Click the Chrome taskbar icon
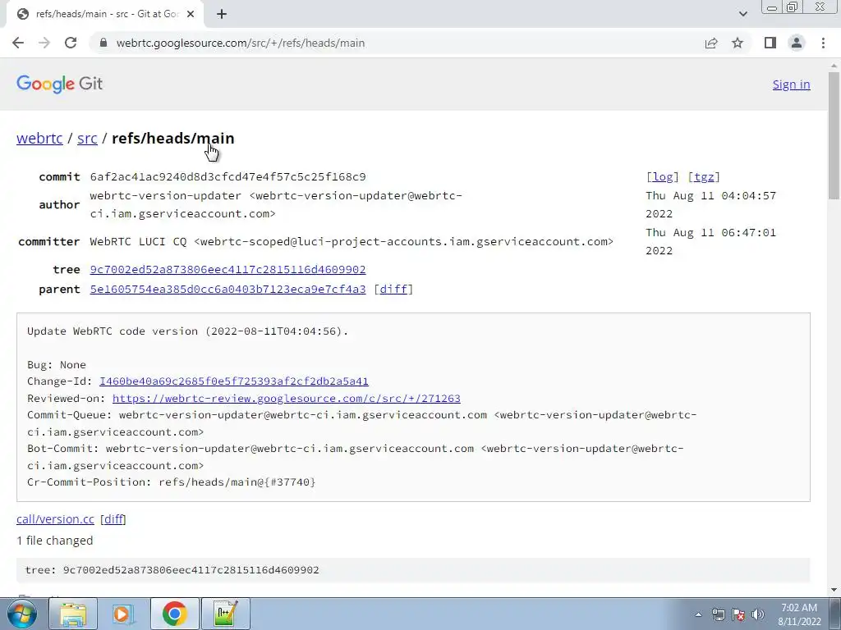The height and width of the screenshot is (630, 841). click(x=174, y=614)
